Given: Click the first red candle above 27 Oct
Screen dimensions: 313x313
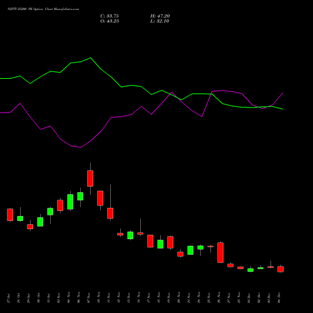Looking at the screenshot, I should coord(10,215).
